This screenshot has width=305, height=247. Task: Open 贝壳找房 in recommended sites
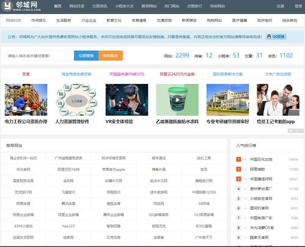click(x=113, y=237)
